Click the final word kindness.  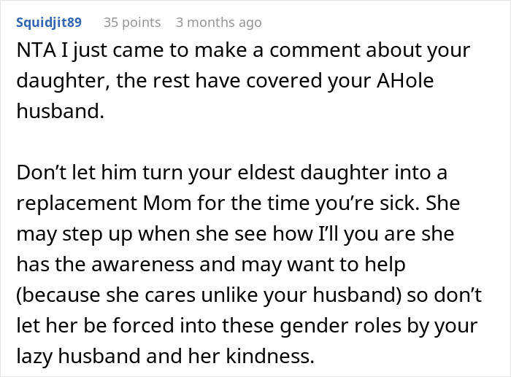(x=270, y=356)
